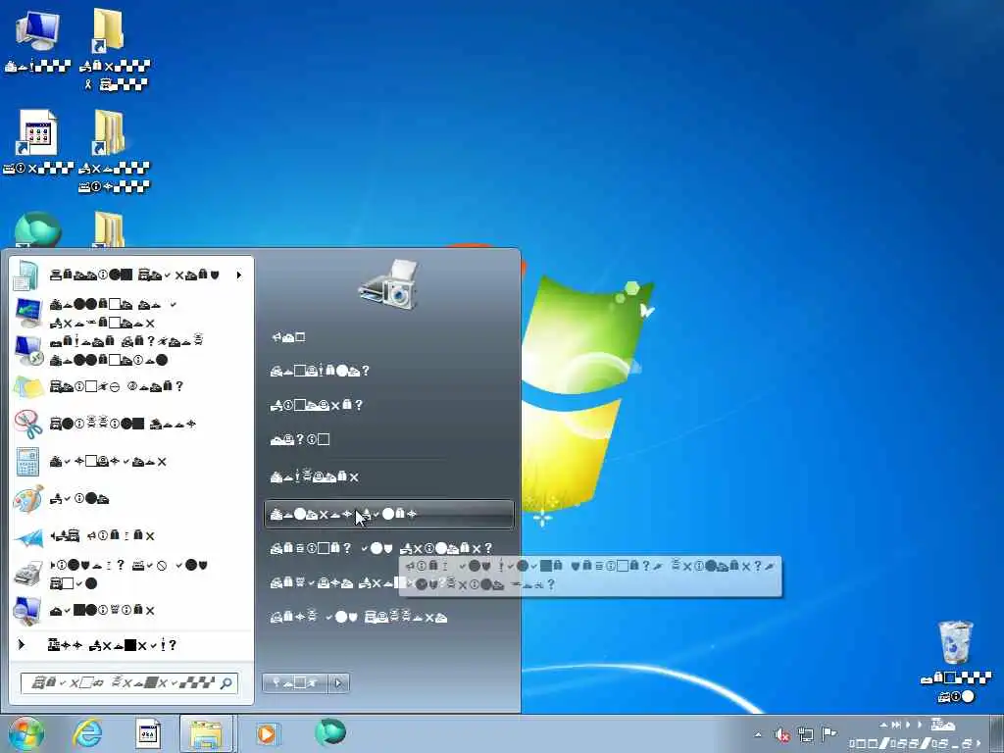Open the Action Center flag icon
The image size is (1004, 753).
pyautogui.click(x=828, y=733)
